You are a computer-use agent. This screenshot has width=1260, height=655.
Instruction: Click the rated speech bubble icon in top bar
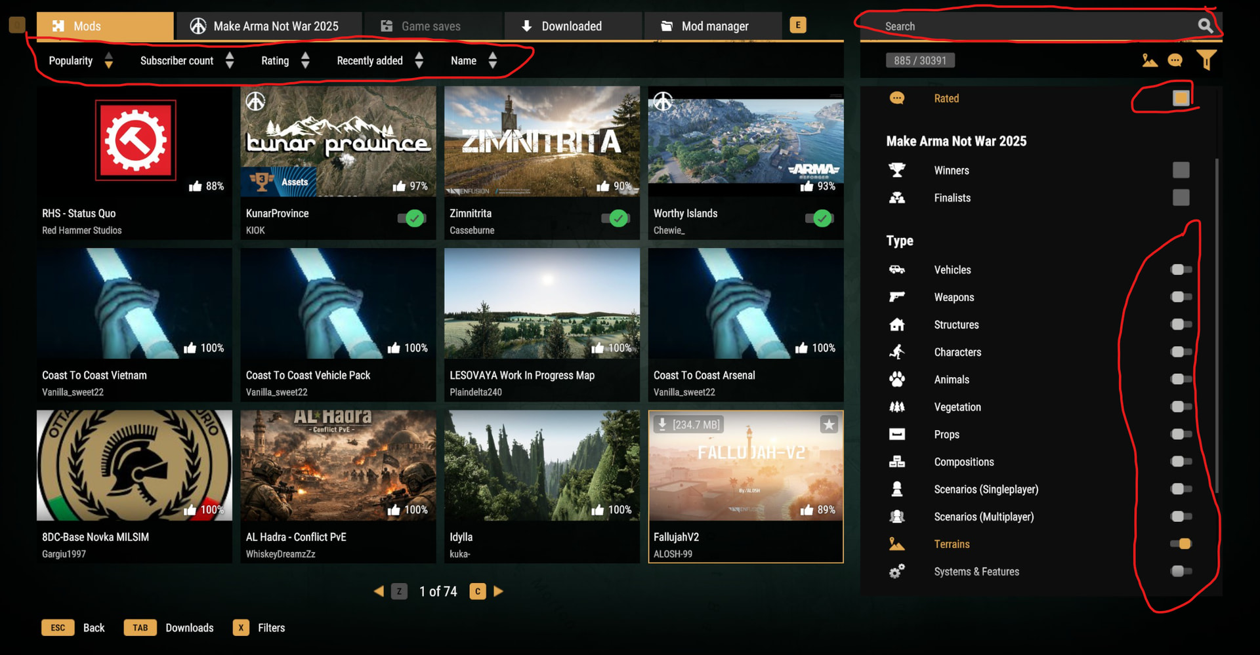(x=1175, y=60)
